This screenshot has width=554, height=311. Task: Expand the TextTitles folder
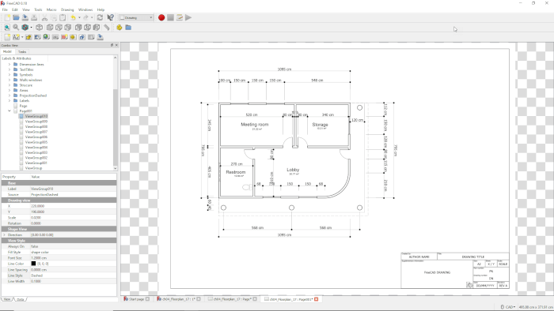click(9, 69)
